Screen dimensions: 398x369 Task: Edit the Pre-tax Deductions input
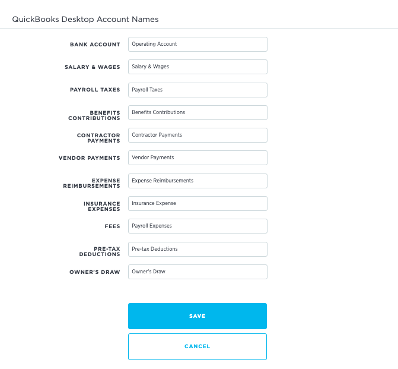tap(198, 249)
